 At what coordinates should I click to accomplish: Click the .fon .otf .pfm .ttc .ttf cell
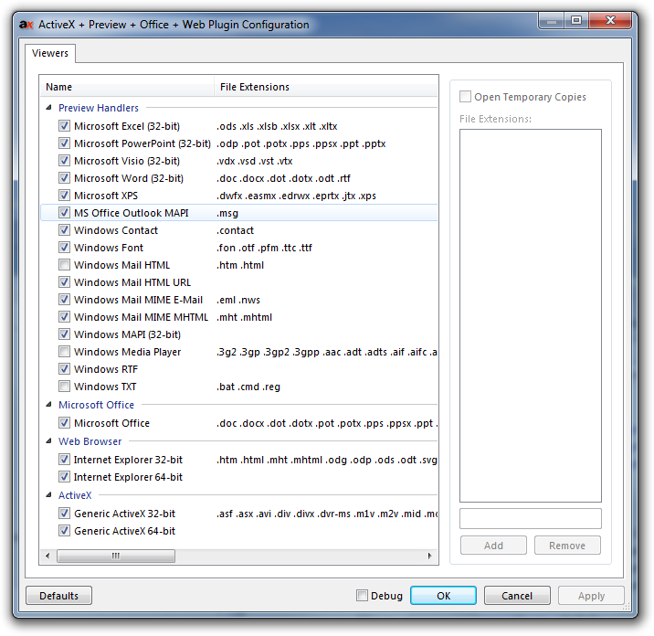click(x=264, y=248)
